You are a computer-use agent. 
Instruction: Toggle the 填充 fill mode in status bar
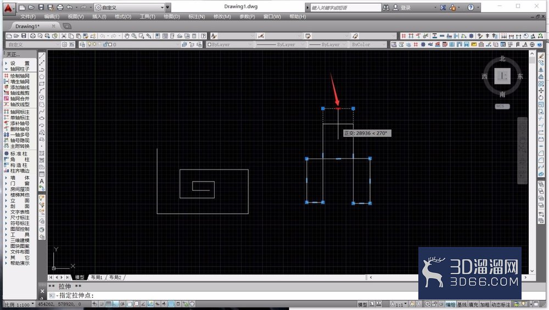click(x=473, y=305)
